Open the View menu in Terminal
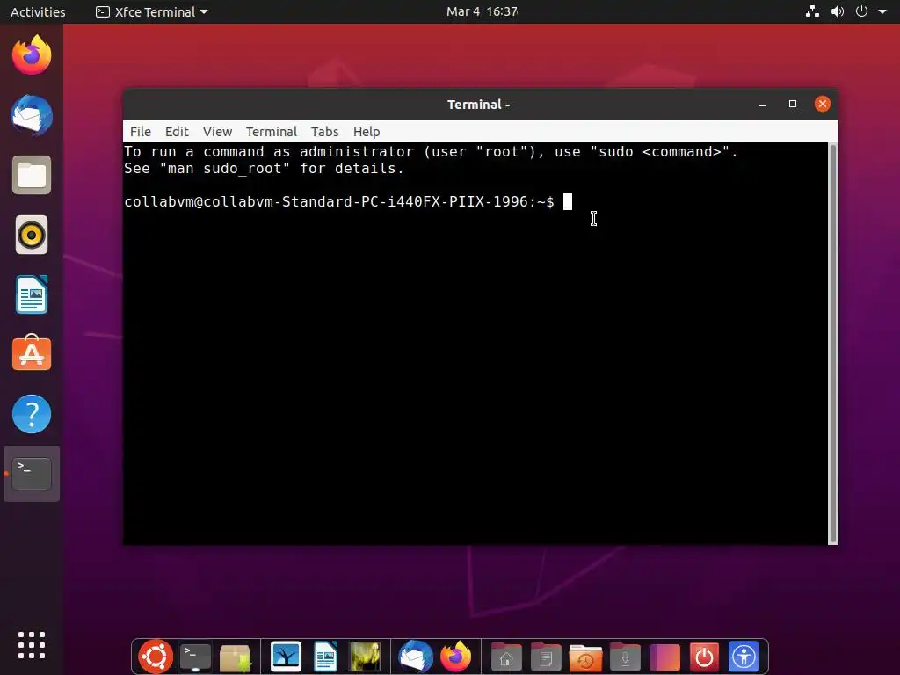 (x=218, y=132)
